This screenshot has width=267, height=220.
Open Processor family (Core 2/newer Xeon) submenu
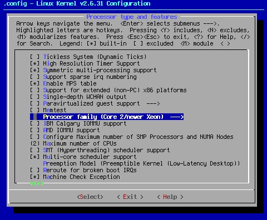[107, 117]
